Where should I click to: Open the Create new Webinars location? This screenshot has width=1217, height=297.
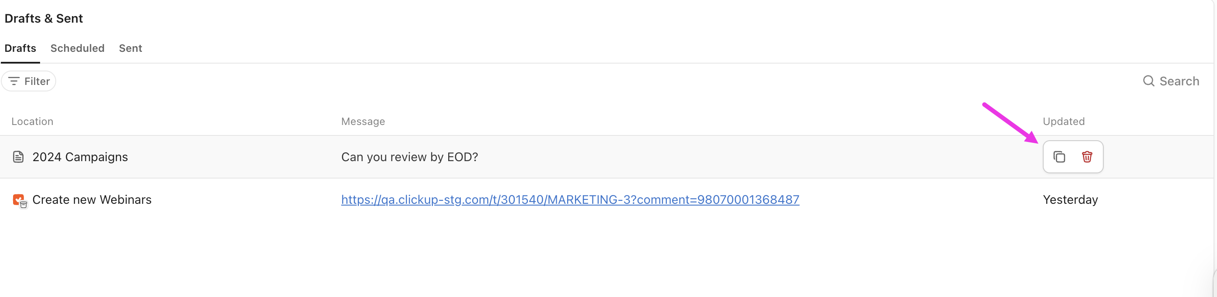91,200
